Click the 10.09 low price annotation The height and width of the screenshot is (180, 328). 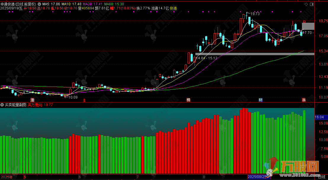[x=73, y=97]
